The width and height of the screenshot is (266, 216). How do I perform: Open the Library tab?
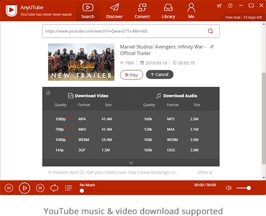168,11
